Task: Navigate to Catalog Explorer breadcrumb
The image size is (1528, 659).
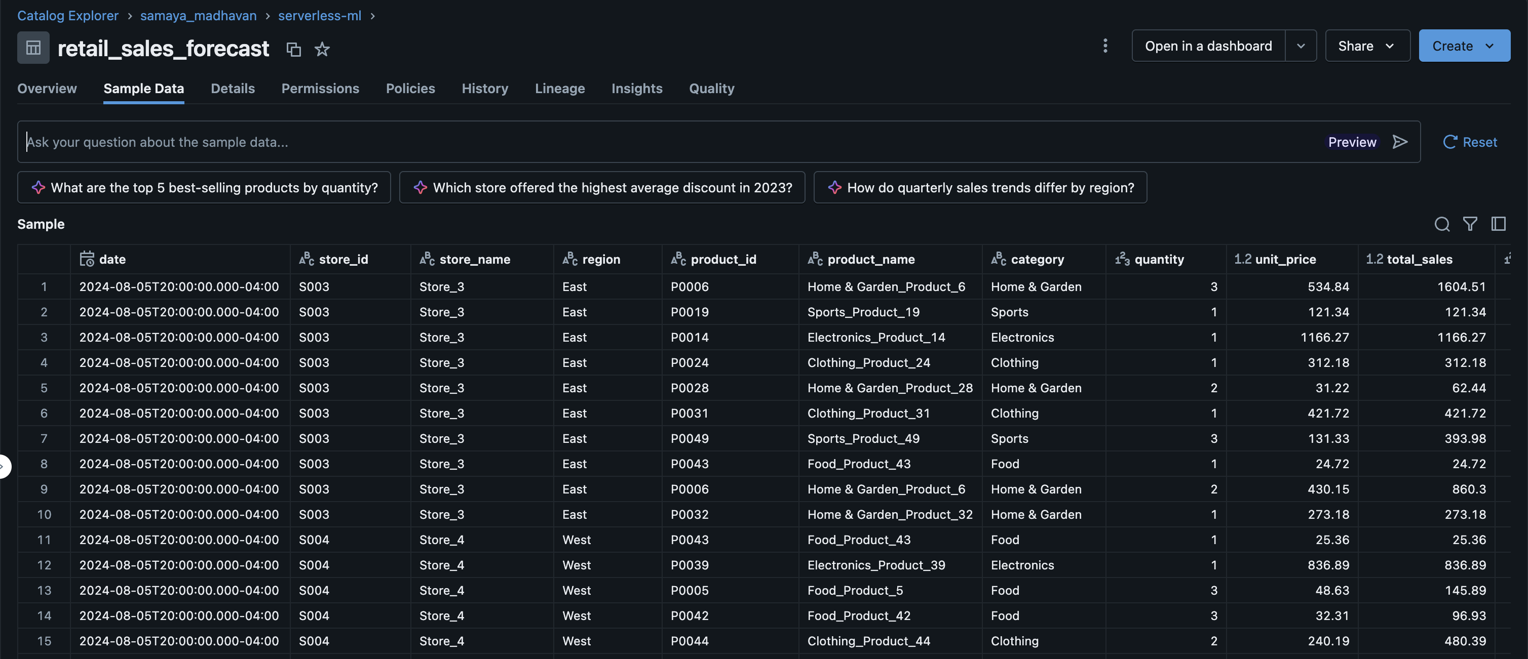Action: 67,15
